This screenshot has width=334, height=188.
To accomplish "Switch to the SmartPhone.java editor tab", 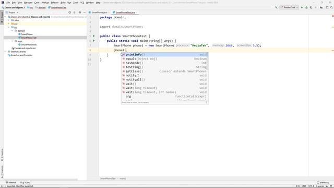I will tap(99, 13).
